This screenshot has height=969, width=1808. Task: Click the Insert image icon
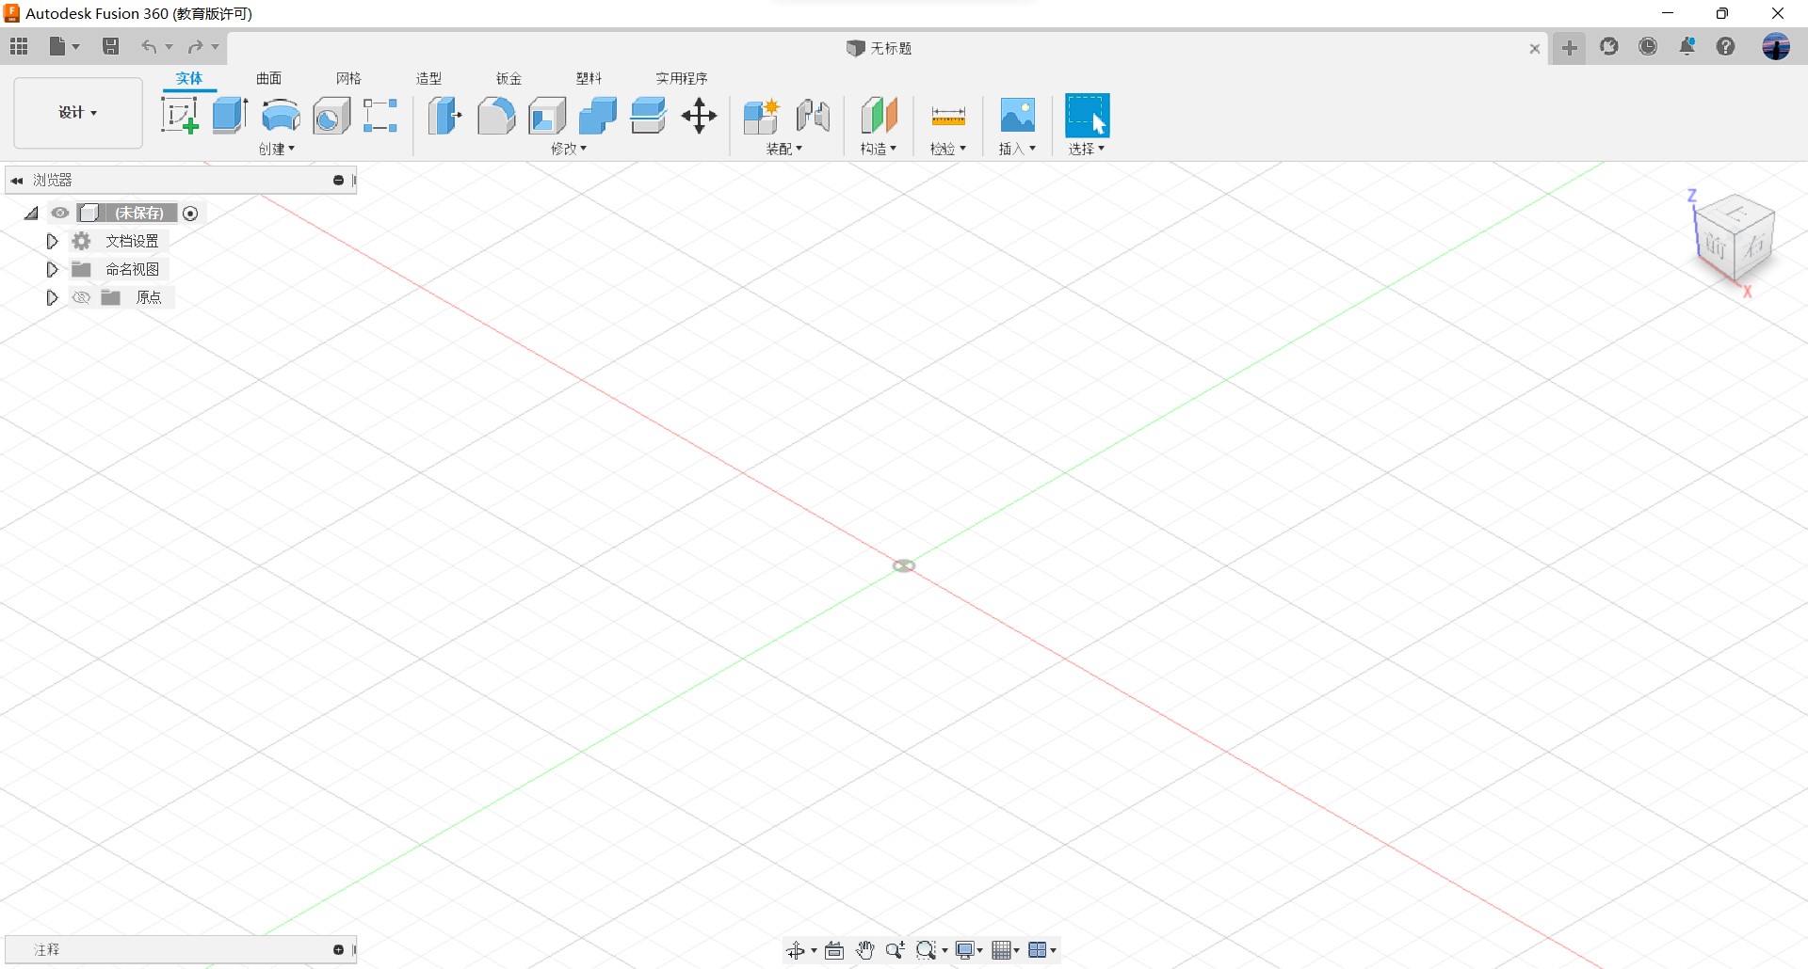pyautogui.click(x=1018, y=116)
